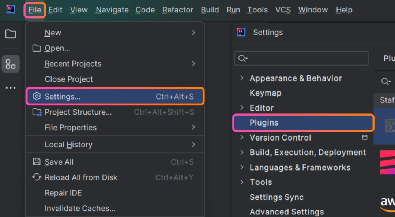Image resolution: width=395 pixels, height=217 pixels.
Task: Expand the Editor settings node
Action: [x=241, y=108]
